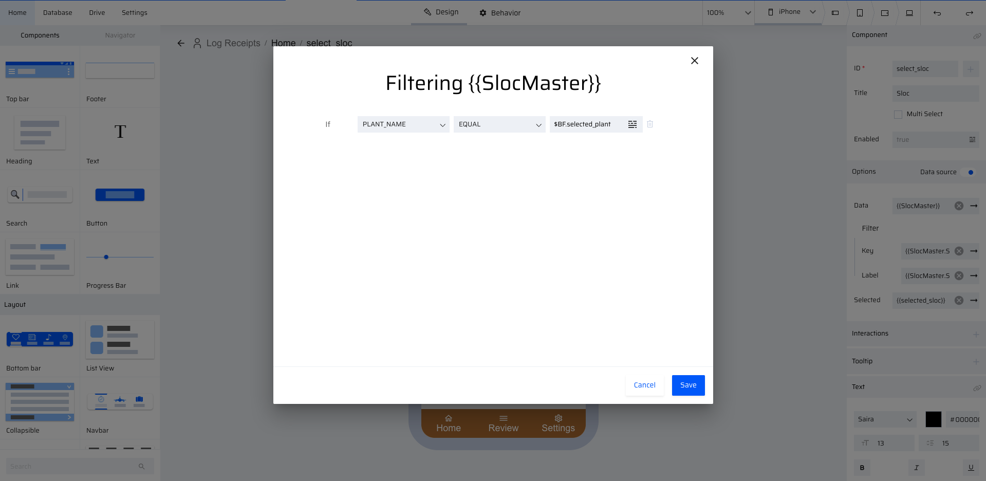
Task: Add a new Tooltip
Action: click(x=976, y=362)
